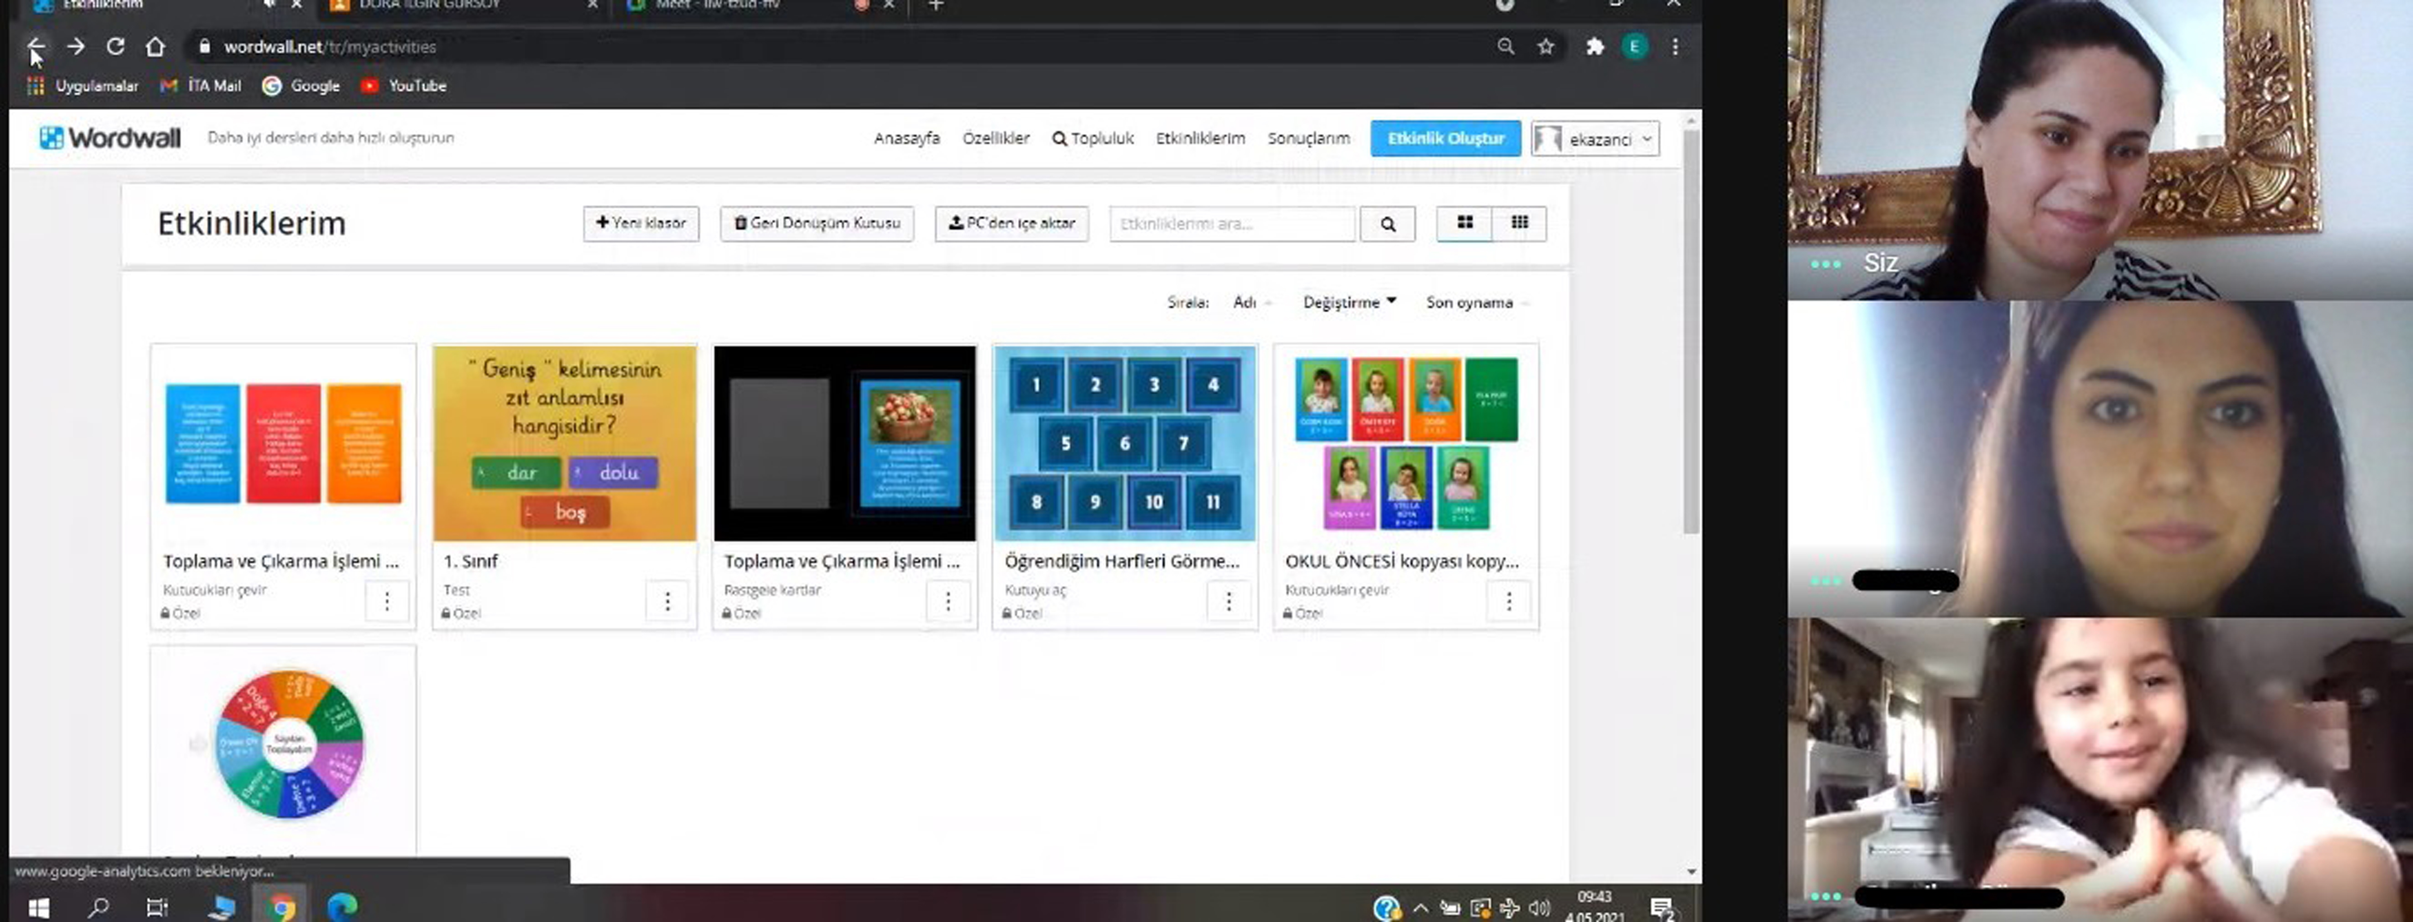Switch to small grid view
The image size is (2413, 922).
tap(1519, 223)
